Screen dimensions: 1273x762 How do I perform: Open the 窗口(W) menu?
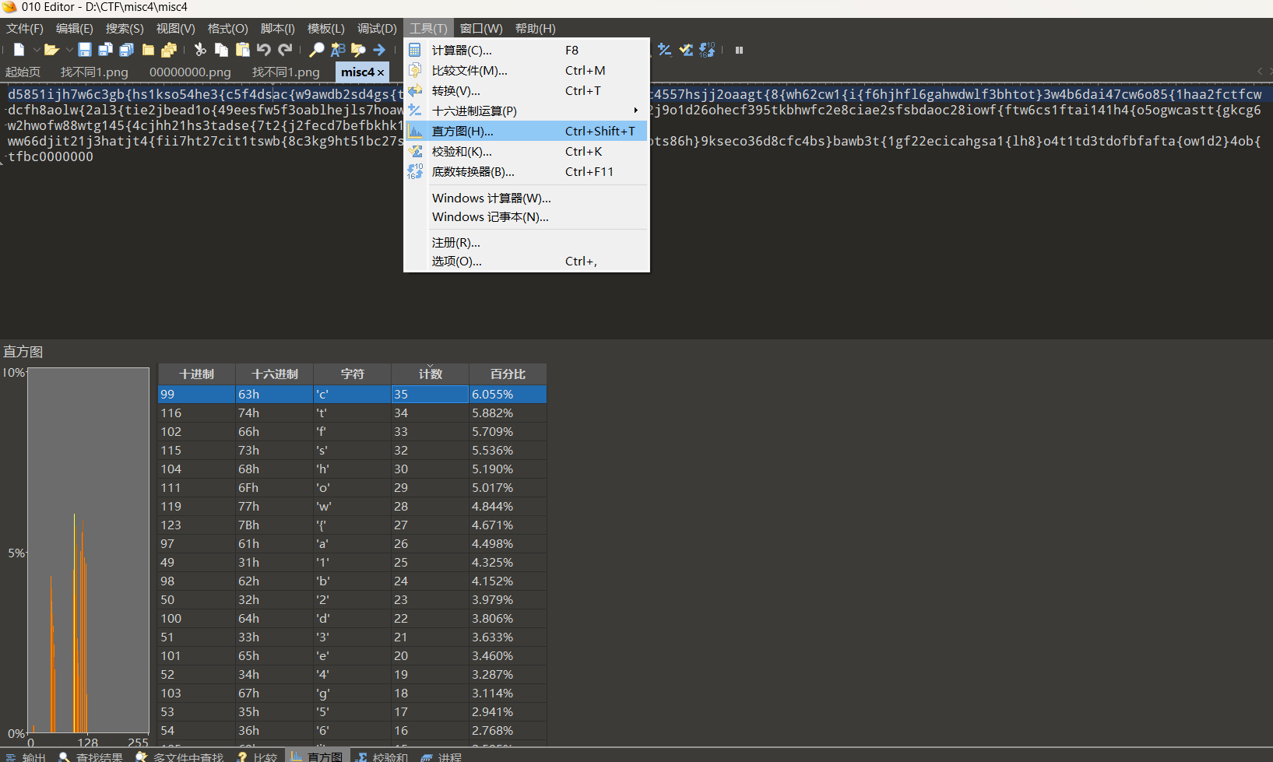click(481, 28)
